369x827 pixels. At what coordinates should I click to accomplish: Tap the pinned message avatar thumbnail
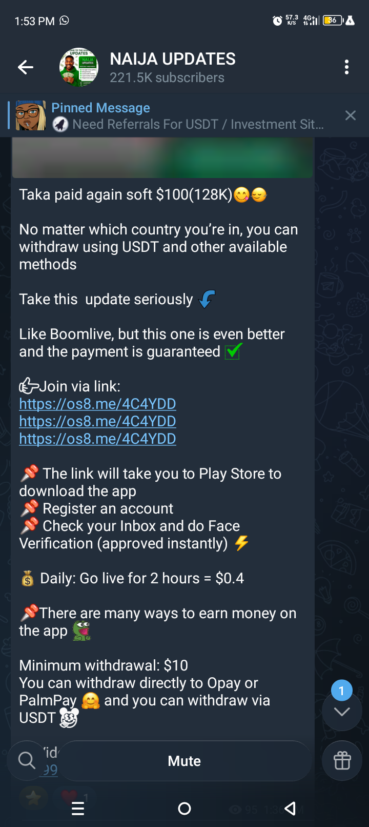(x=31, y=115)
